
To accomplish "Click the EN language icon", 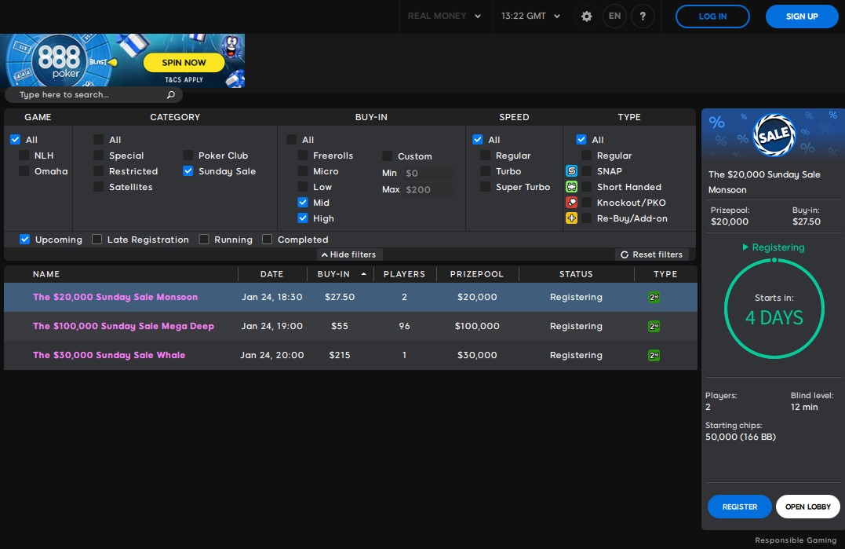I will click(x=614, y=16).
